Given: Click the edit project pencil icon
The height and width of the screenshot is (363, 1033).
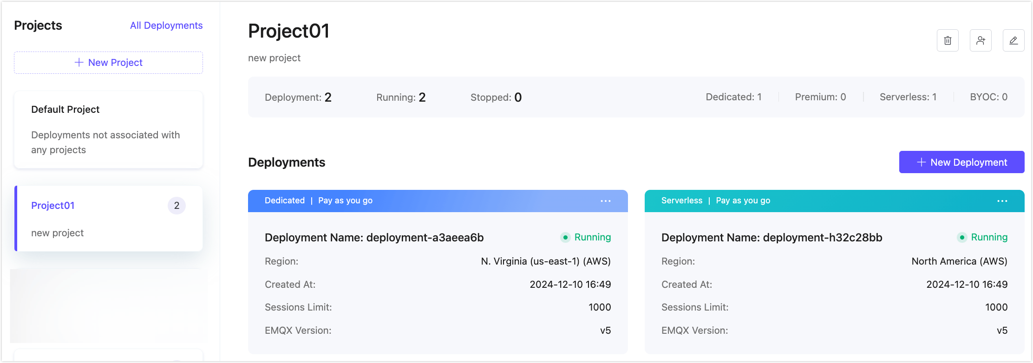Looking at the screenshot, I should click(x=1013, y=41).
